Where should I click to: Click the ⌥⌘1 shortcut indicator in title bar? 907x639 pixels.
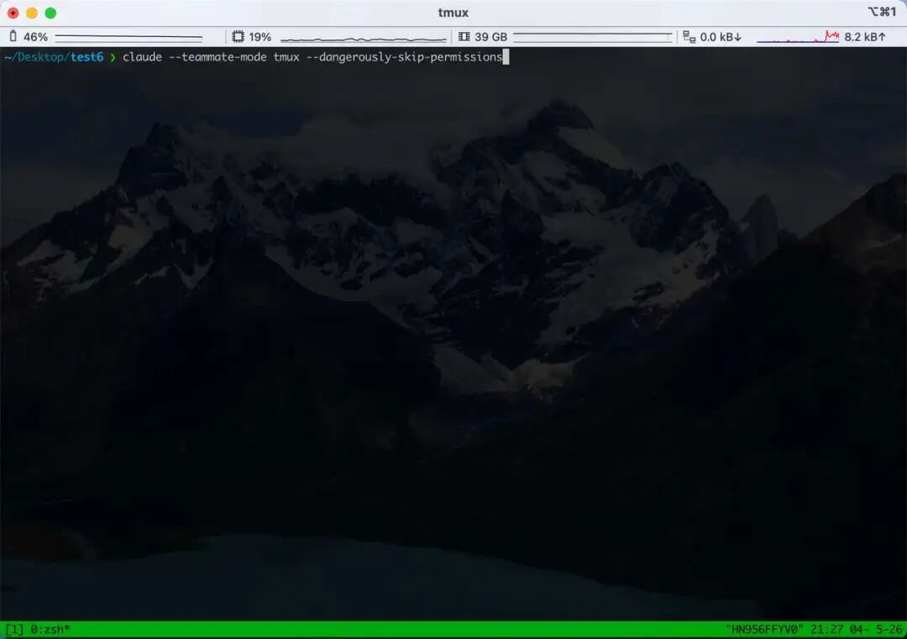(882, 12)
